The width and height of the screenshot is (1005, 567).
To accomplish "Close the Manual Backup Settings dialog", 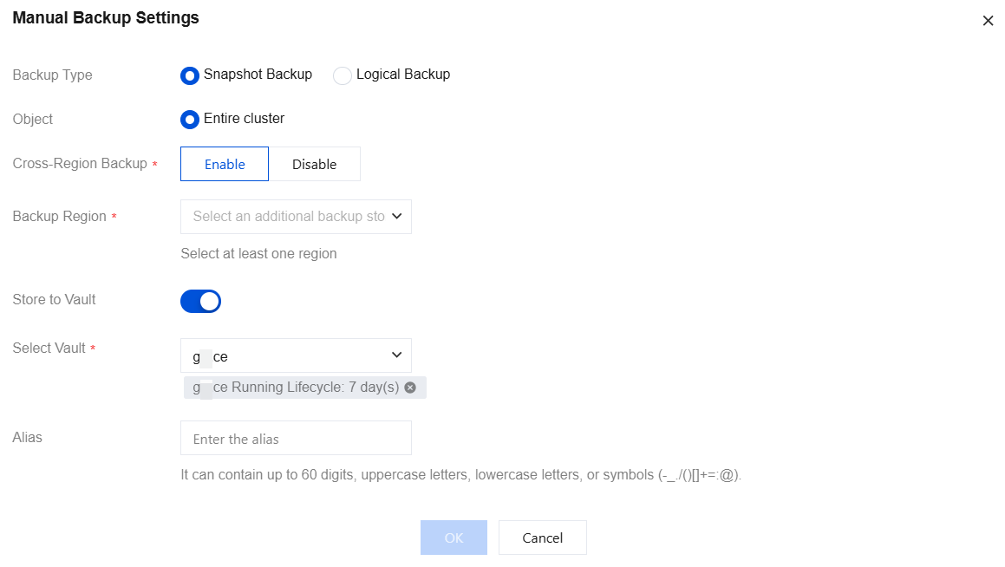I will click(988, 21).
